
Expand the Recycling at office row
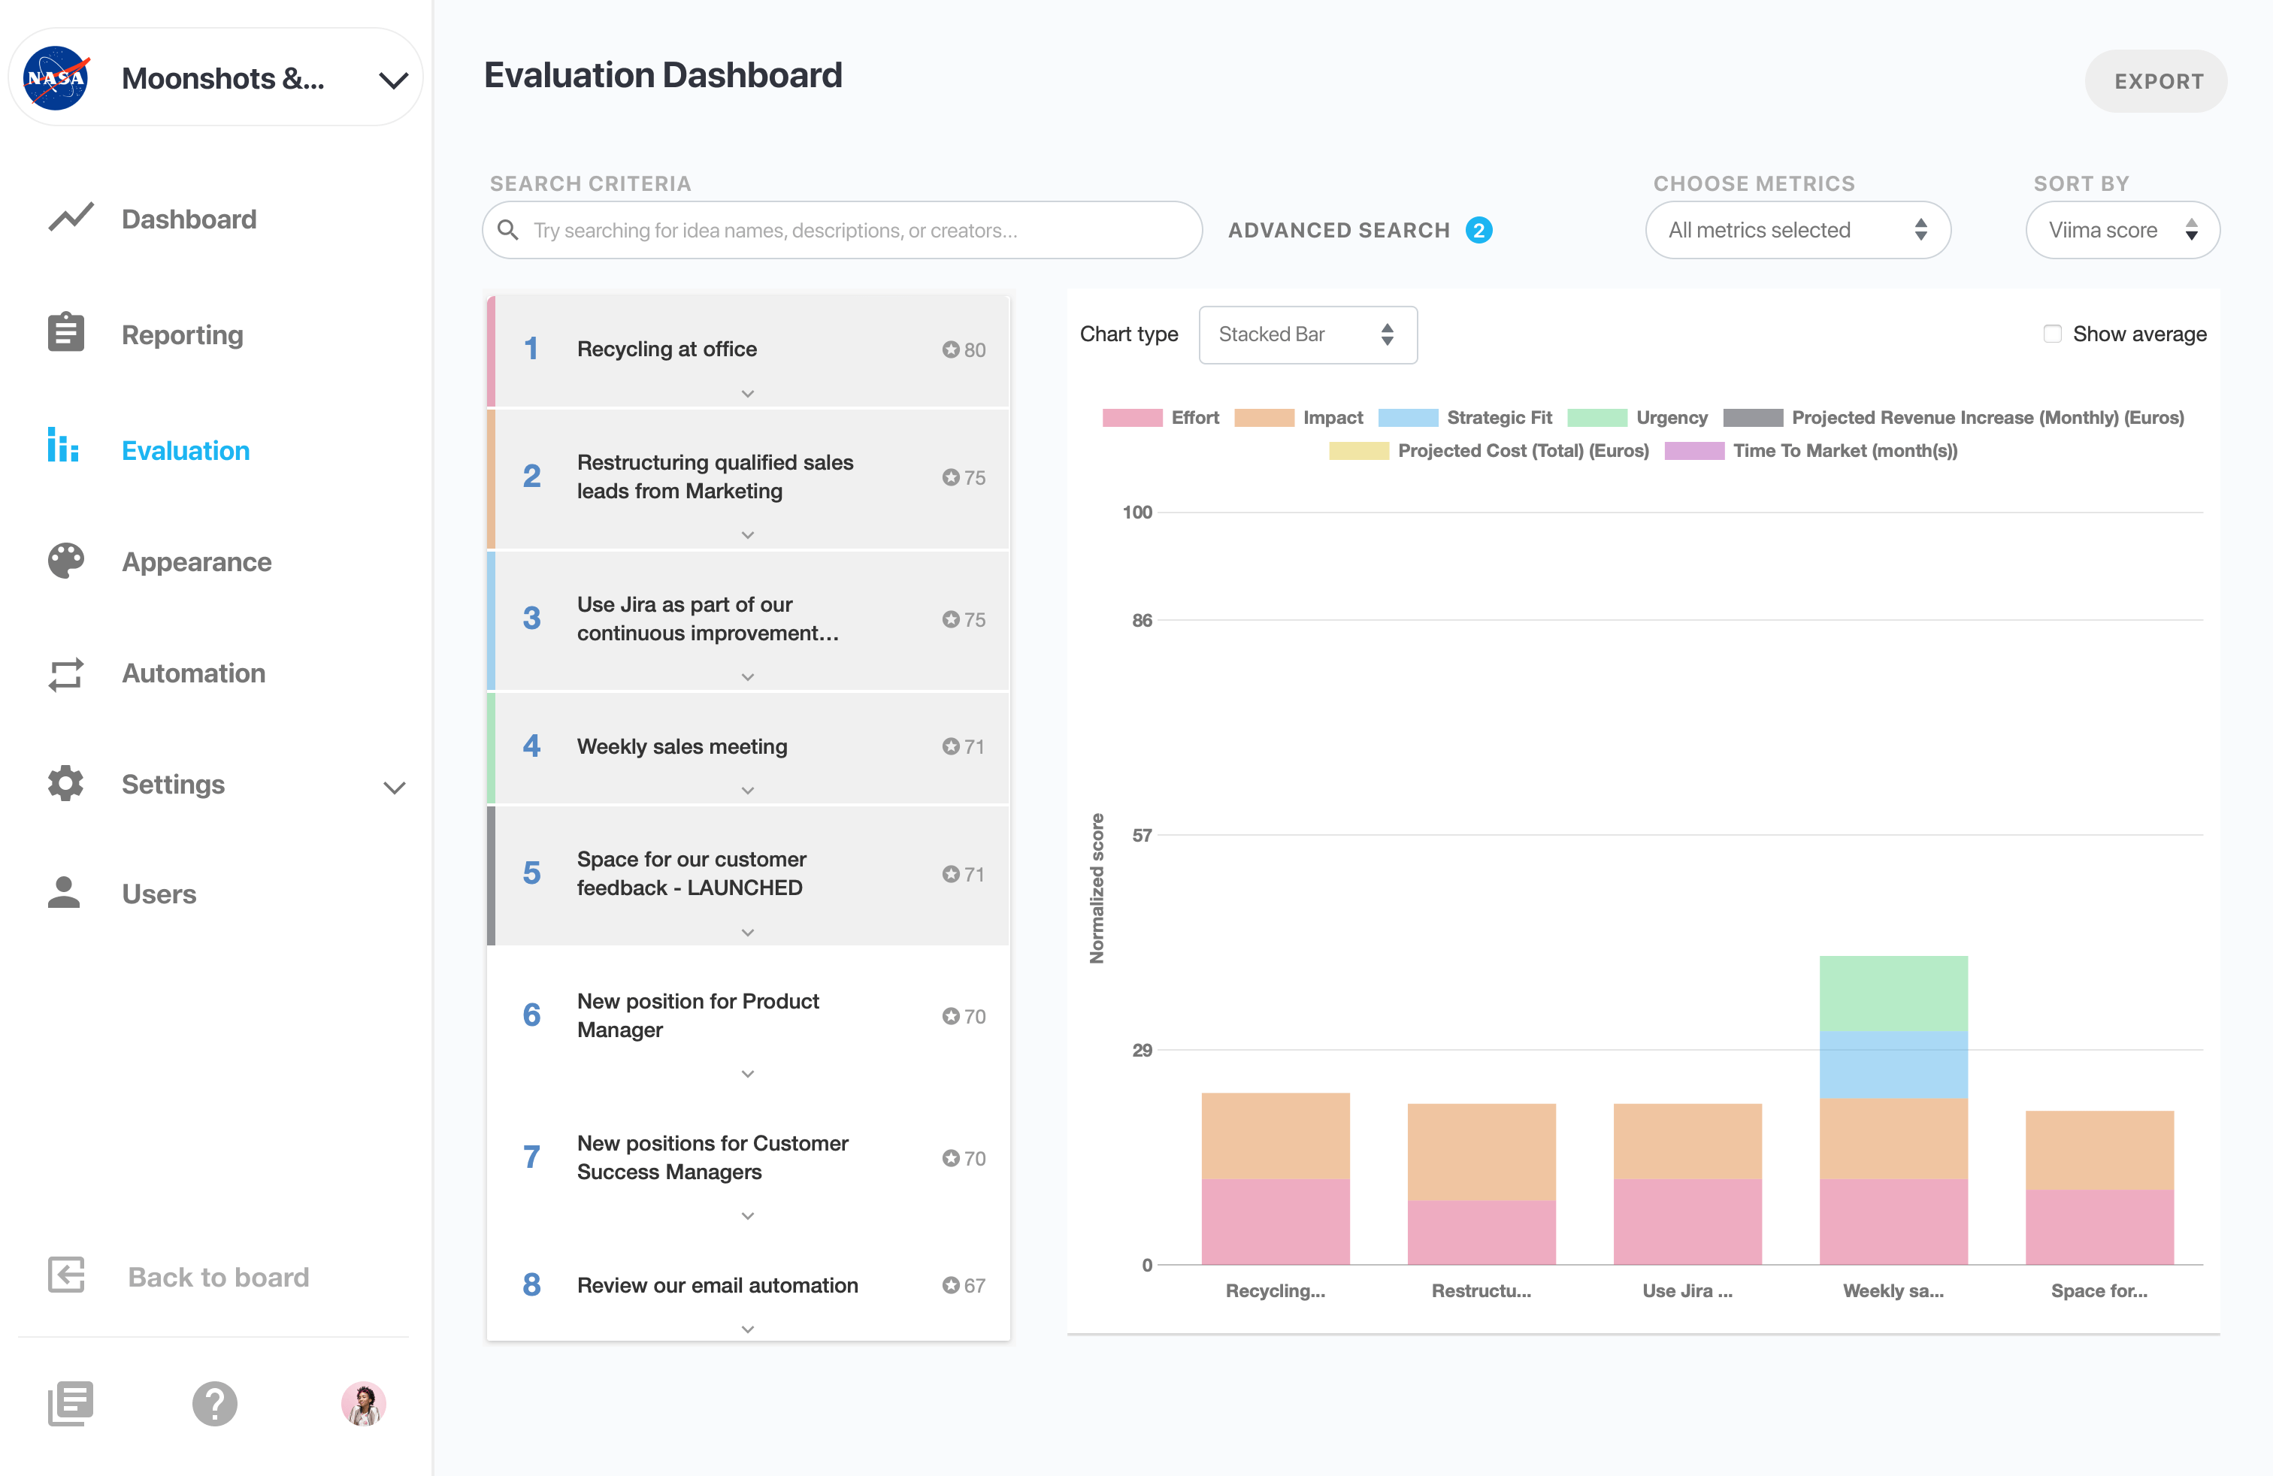[749, 396]
